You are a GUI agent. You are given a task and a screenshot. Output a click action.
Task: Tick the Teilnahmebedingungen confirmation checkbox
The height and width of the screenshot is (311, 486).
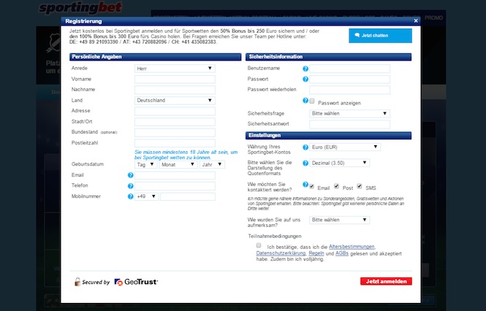(x=259, y=246)
